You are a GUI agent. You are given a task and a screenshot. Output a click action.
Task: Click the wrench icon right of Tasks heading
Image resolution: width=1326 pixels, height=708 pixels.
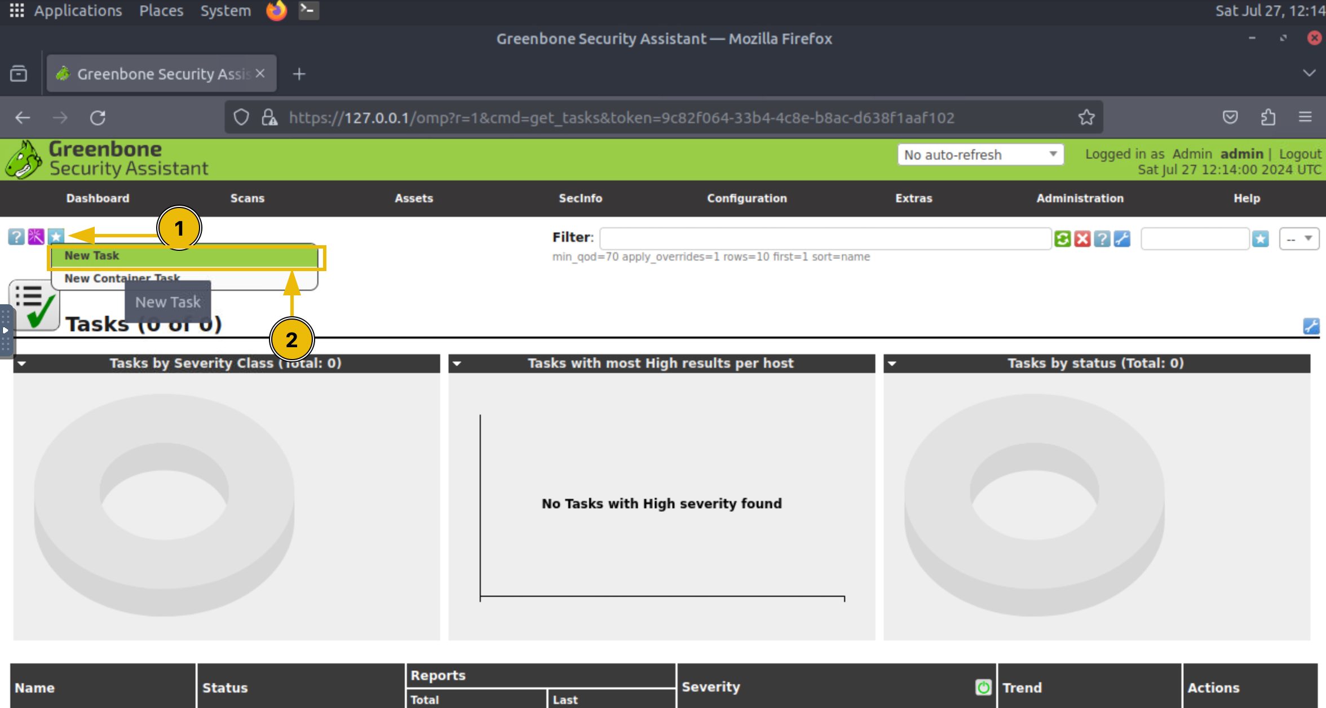click(1312, 326)
